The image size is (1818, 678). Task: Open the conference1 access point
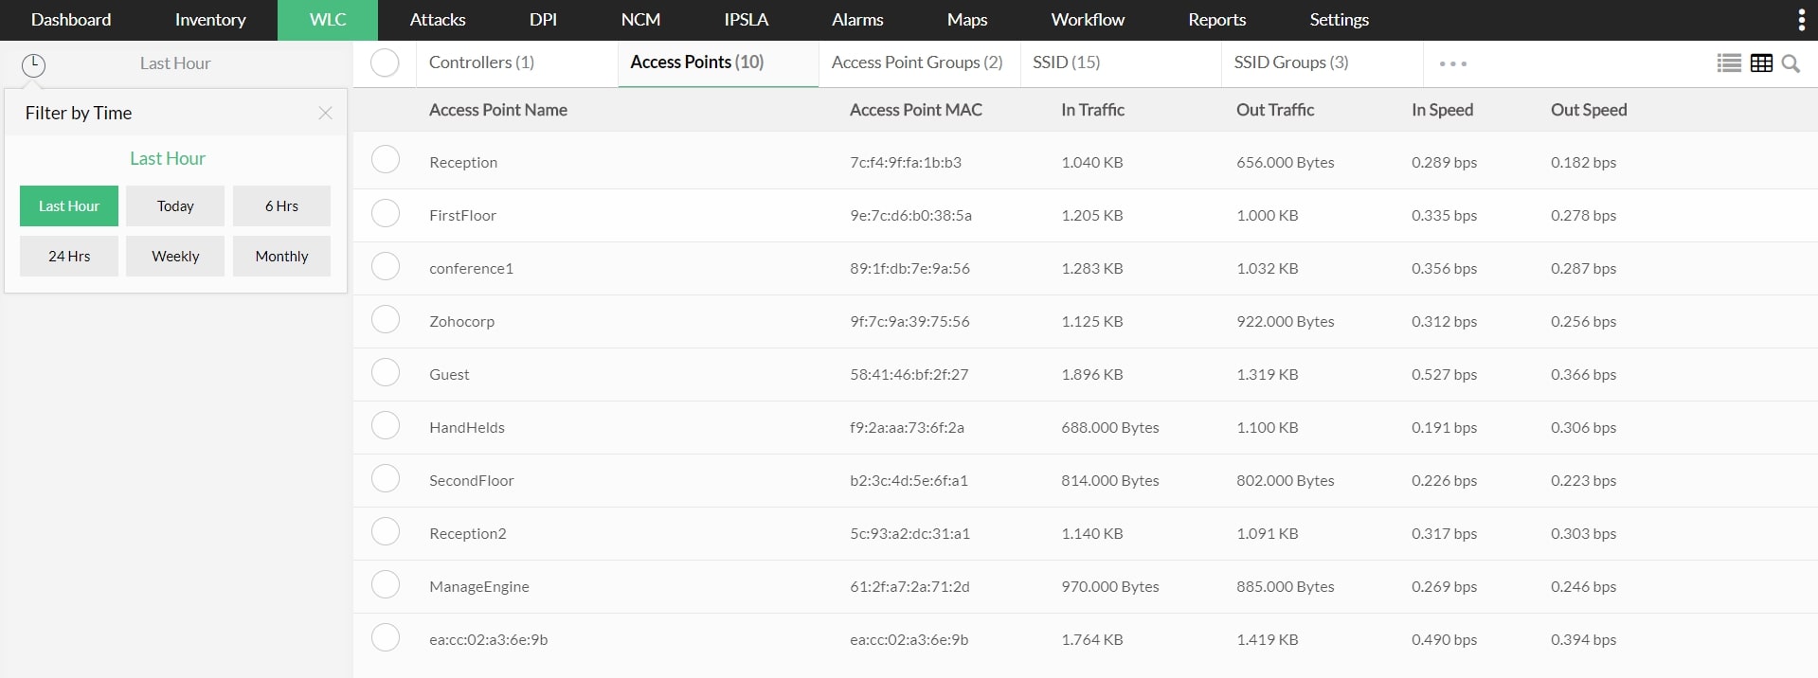pyautogui.click(x=471, y=269)
